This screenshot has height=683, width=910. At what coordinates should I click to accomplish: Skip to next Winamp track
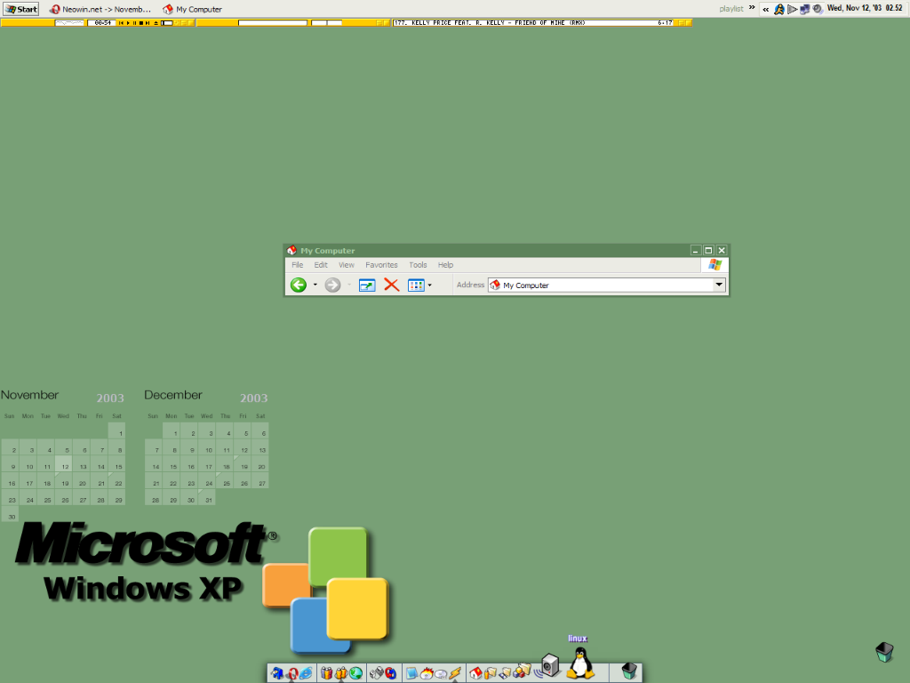coord(148,22)
